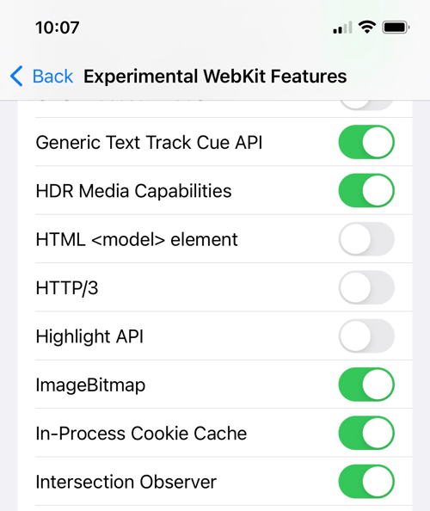This screenshot has height=511, width=430.
Task: Disable the ImageBitmap switch
Action: (x=366, y=385)
